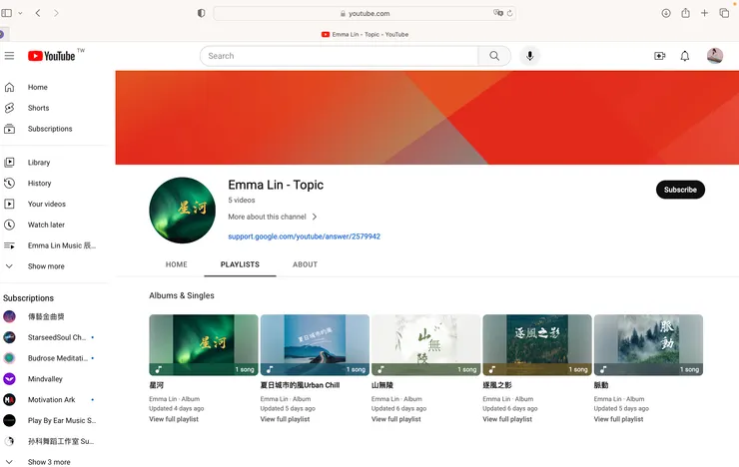View full playlist for 山無陵
Viewport: 739px width, 467px height.
coord(396,419)
